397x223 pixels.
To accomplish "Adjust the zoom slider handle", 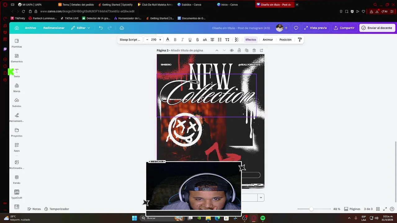I will coord(311,209).
